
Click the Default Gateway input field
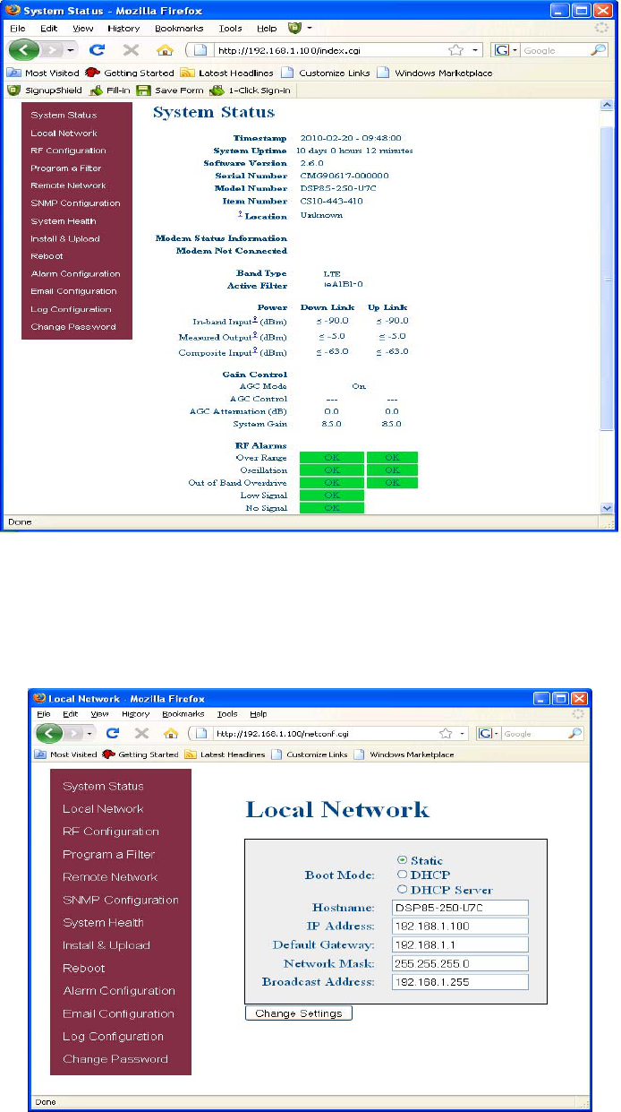(460, 945)
